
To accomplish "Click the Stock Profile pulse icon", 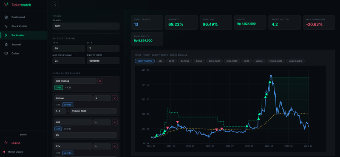I will point(6,26).
